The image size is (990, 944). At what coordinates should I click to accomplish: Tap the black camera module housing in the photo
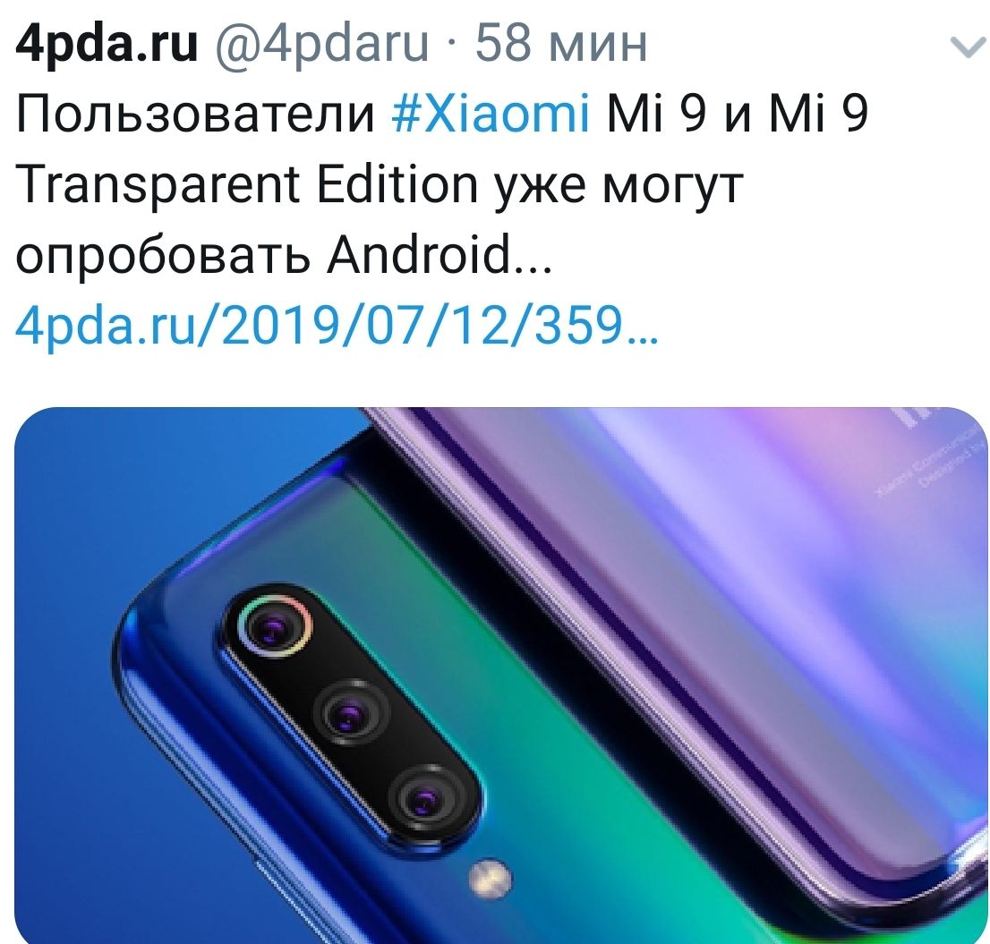(x=350, y=714)
